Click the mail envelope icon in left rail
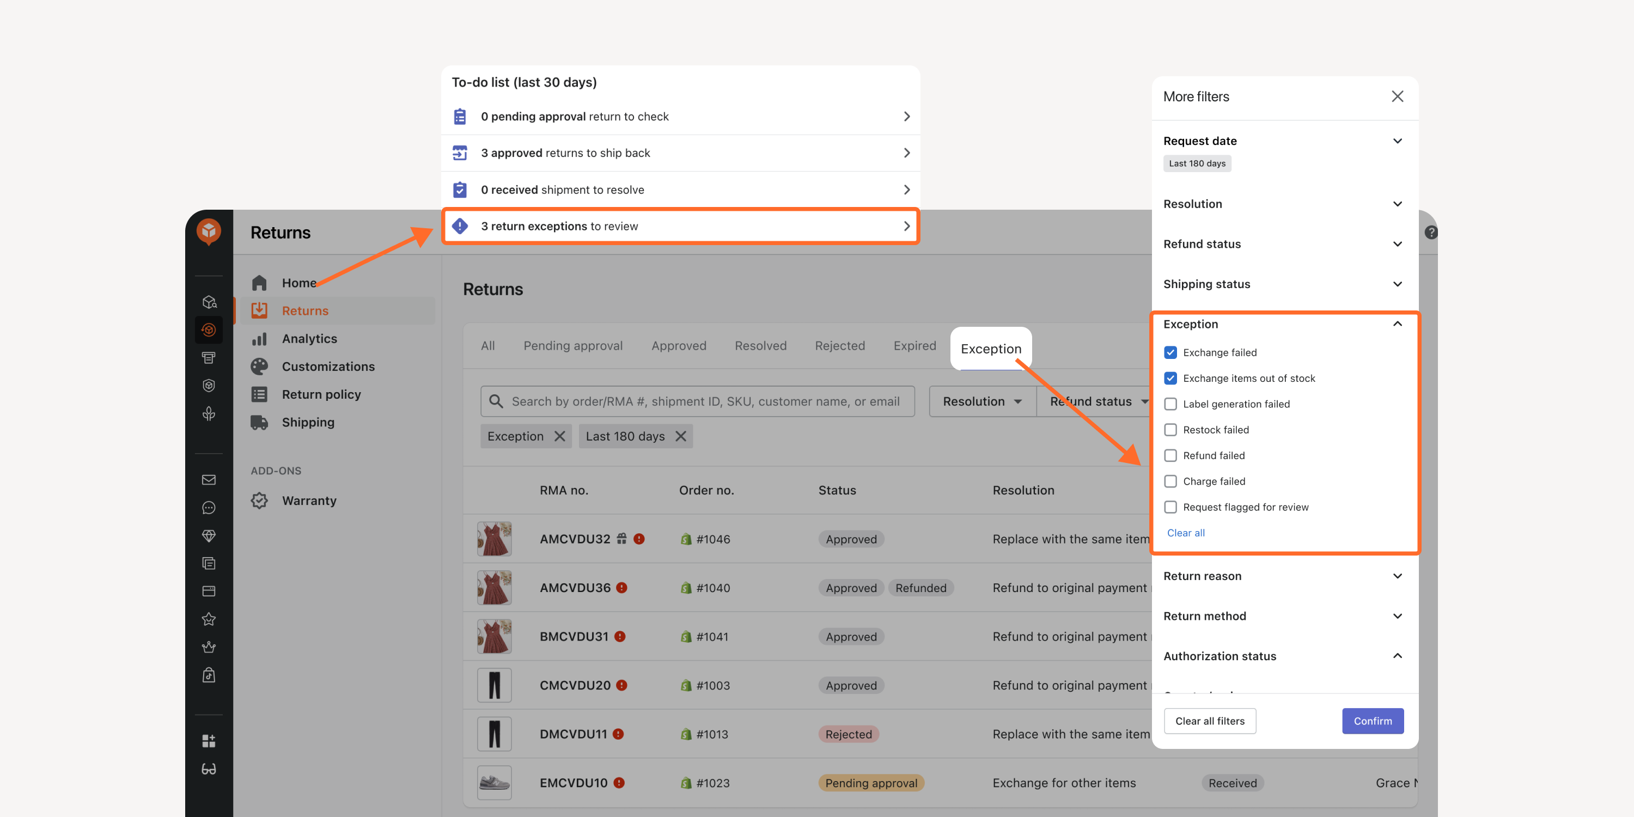 coord(209,479)
